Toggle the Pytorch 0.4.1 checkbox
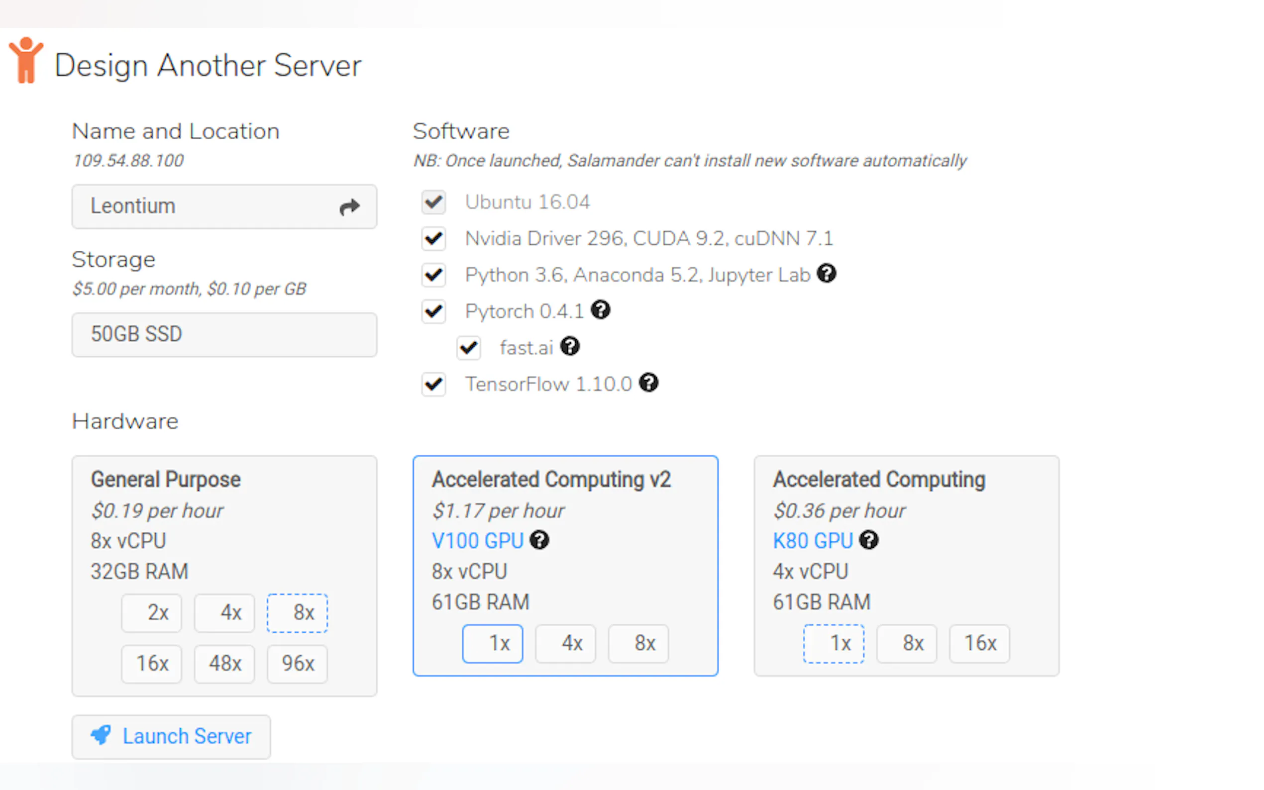The height and width of the screenshot is (790, 1264). [433, 311]
